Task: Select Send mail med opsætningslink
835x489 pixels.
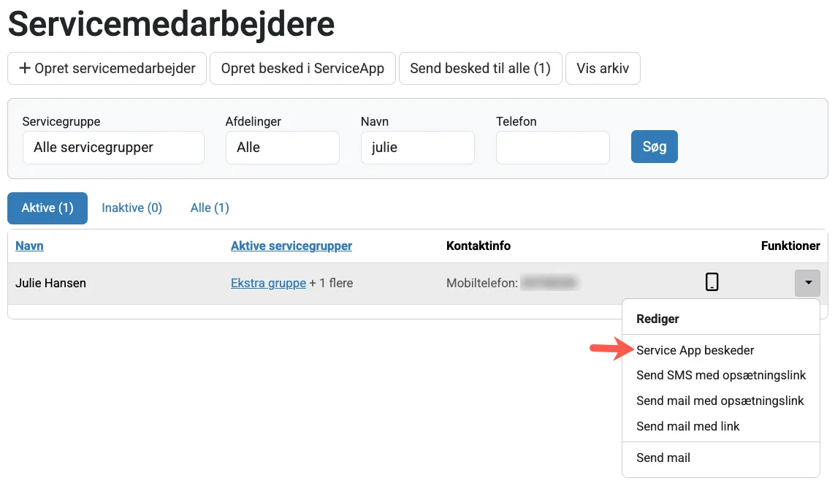Action: (x=720, y=401)
